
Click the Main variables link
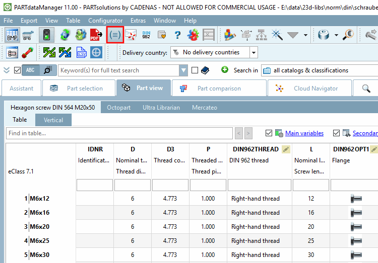304,133
